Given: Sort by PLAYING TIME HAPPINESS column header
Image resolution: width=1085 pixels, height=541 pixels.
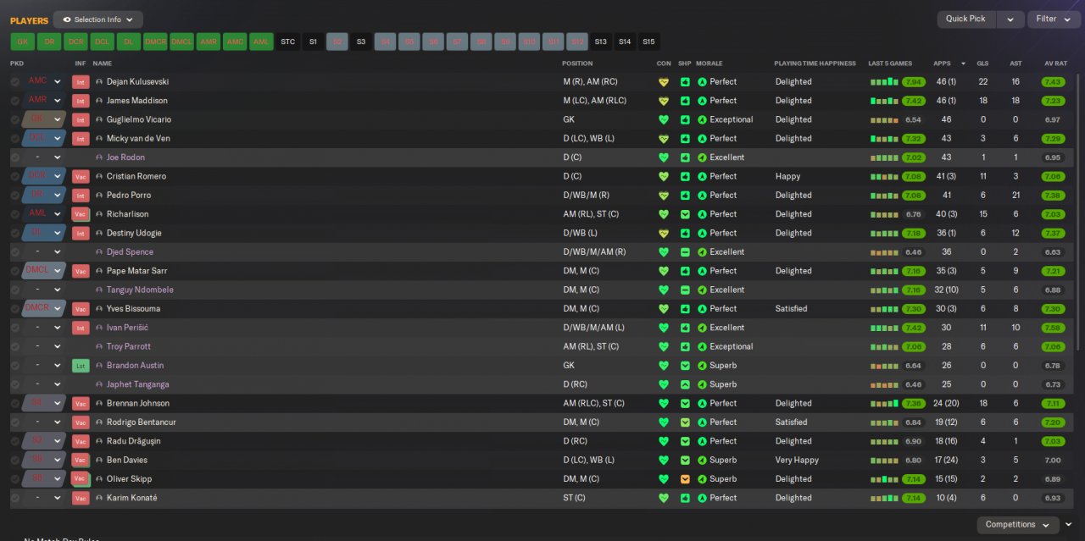Looking at the screenshot, I should coord(815,63).
